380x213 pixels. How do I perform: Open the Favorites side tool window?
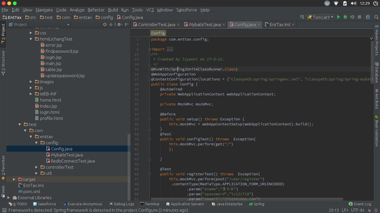click(3, 168)
